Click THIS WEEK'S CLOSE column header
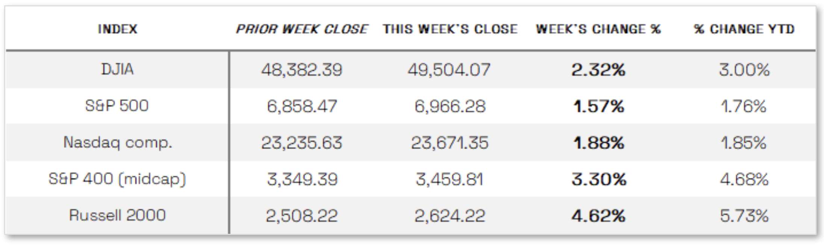824x247 pixels. point(450,29)
